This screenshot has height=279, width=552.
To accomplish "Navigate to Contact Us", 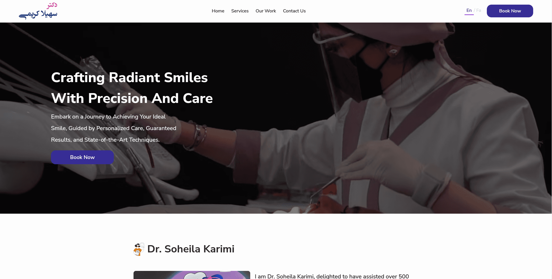I will click(x=294, y=11).
